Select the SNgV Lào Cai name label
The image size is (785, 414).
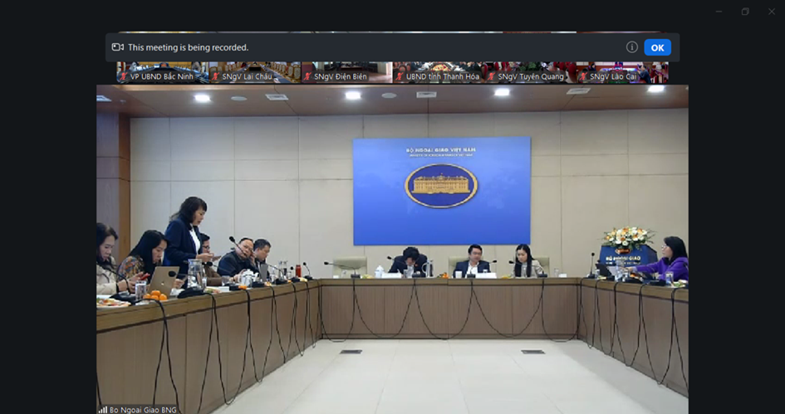(611, 76)
